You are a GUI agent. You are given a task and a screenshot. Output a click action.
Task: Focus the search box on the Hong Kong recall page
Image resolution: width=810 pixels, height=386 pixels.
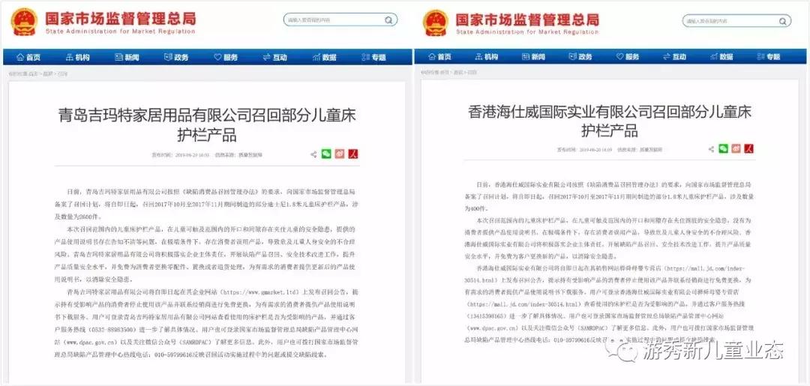[x=736, y=21]
